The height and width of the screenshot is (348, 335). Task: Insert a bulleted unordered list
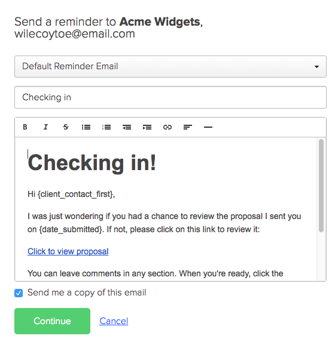tap(86, 127)
